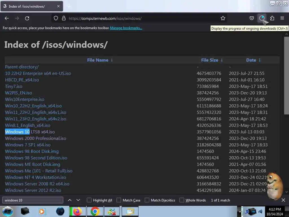Open the extensions puzzle icon
Viewport: 289px width, 217px height.
coord(272,18)
